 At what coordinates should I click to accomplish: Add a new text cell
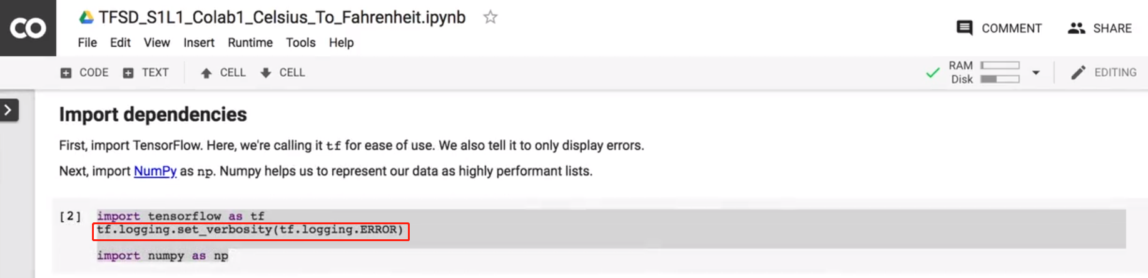pos(146,72)
